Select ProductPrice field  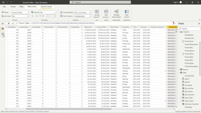pyautogui.click(x=189, y=54)
